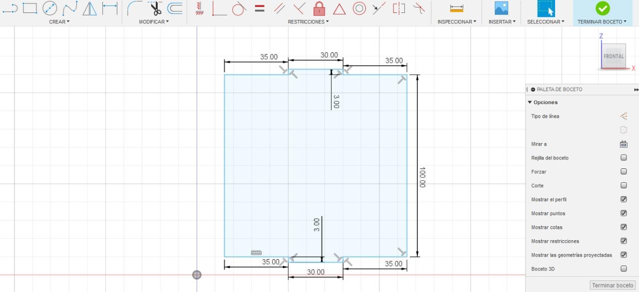Screen dimensions: 639x292
Task: Click the green Finish Sketch checkmark
Action: [603, 8]
